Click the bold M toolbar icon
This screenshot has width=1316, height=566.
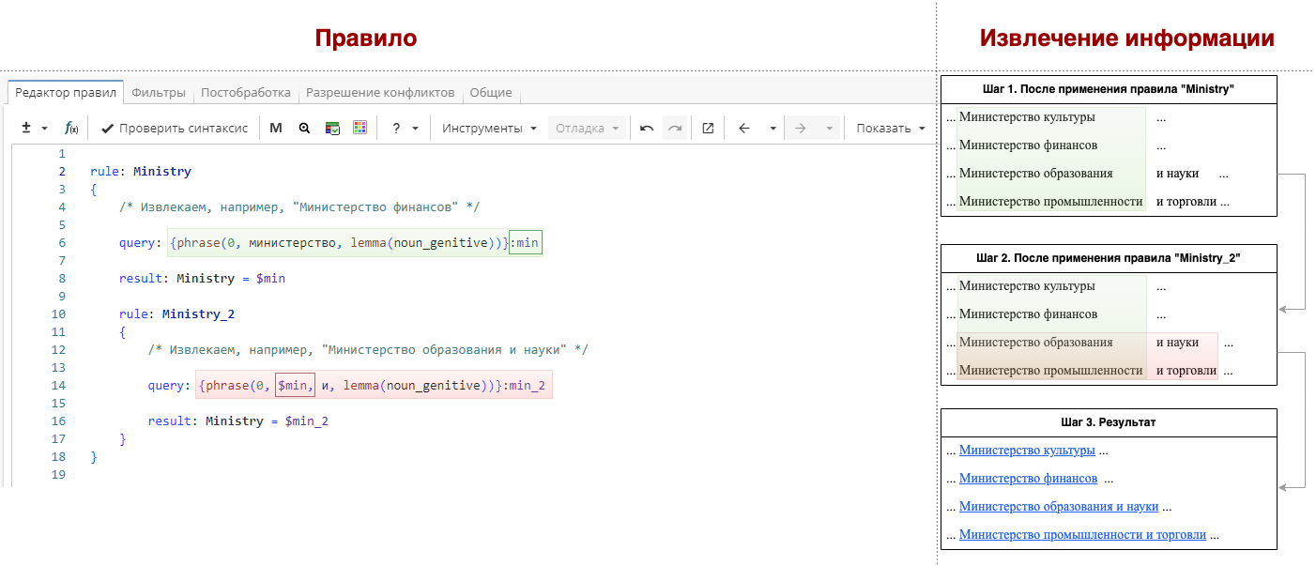[276, 128]
